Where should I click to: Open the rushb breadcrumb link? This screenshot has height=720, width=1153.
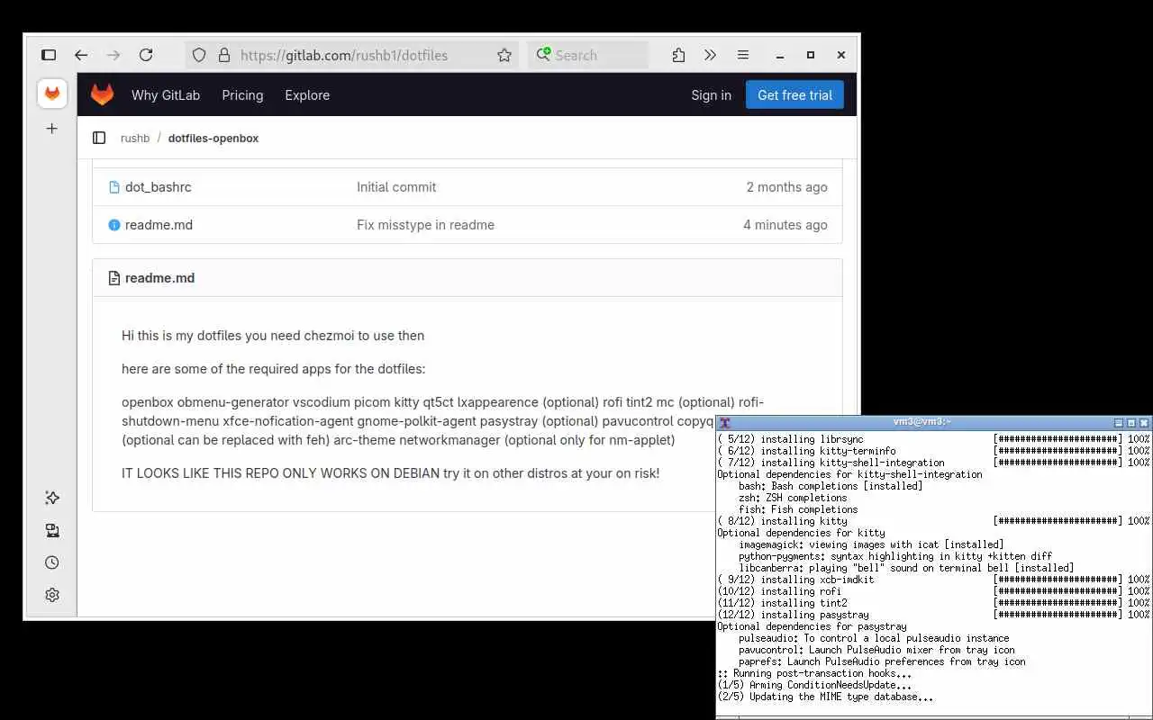135,139
